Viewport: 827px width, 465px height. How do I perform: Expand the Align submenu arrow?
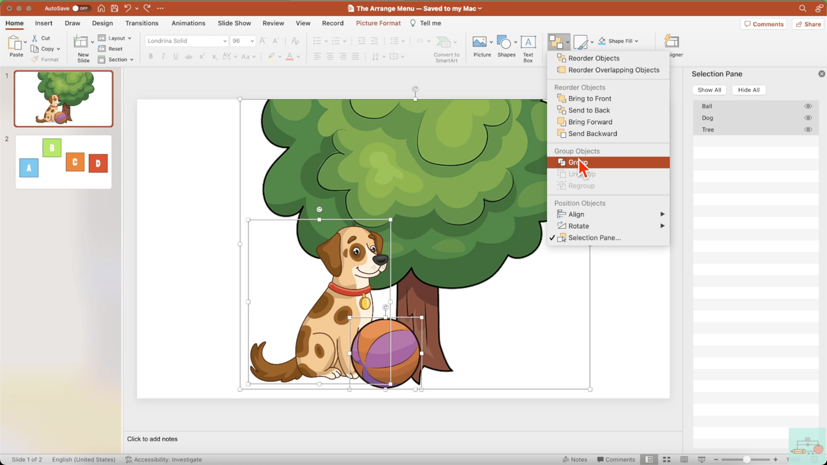tap(662, 214)
